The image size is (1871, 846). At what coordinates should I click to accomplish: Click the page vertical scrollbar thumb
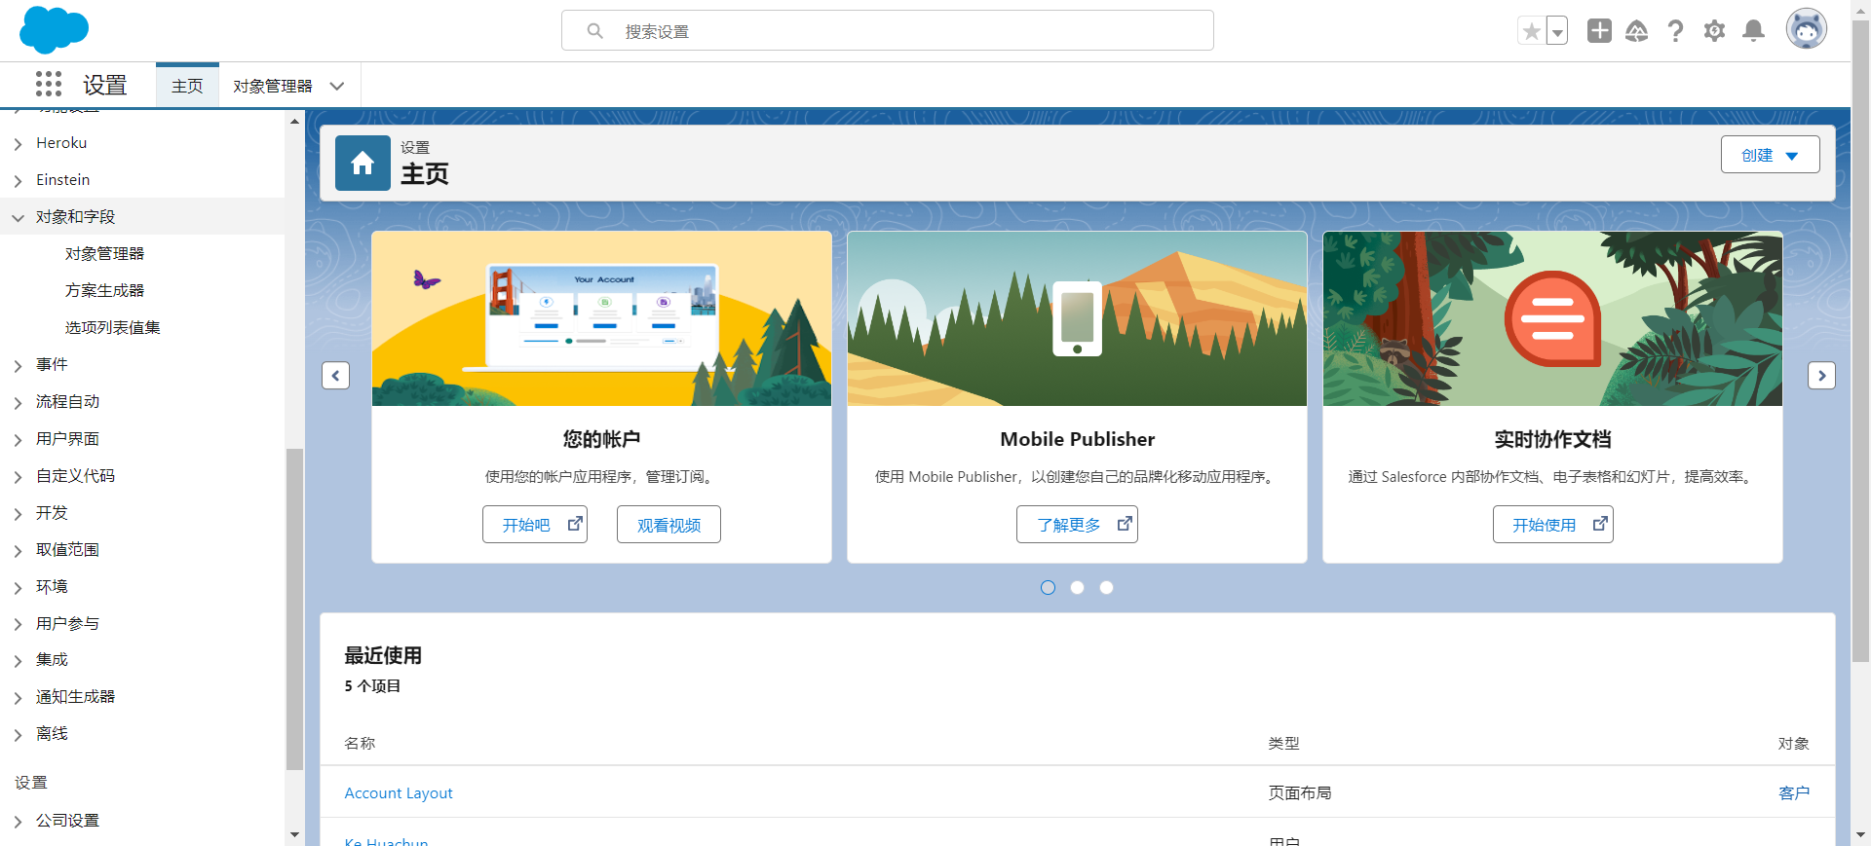(x=1860, y=341)
